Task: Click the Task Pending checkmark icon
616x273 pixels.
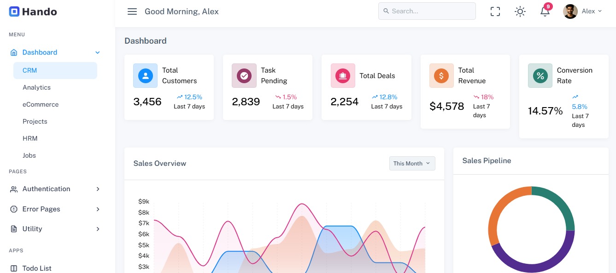Action: pyautogui.click(x=244, y=75)
